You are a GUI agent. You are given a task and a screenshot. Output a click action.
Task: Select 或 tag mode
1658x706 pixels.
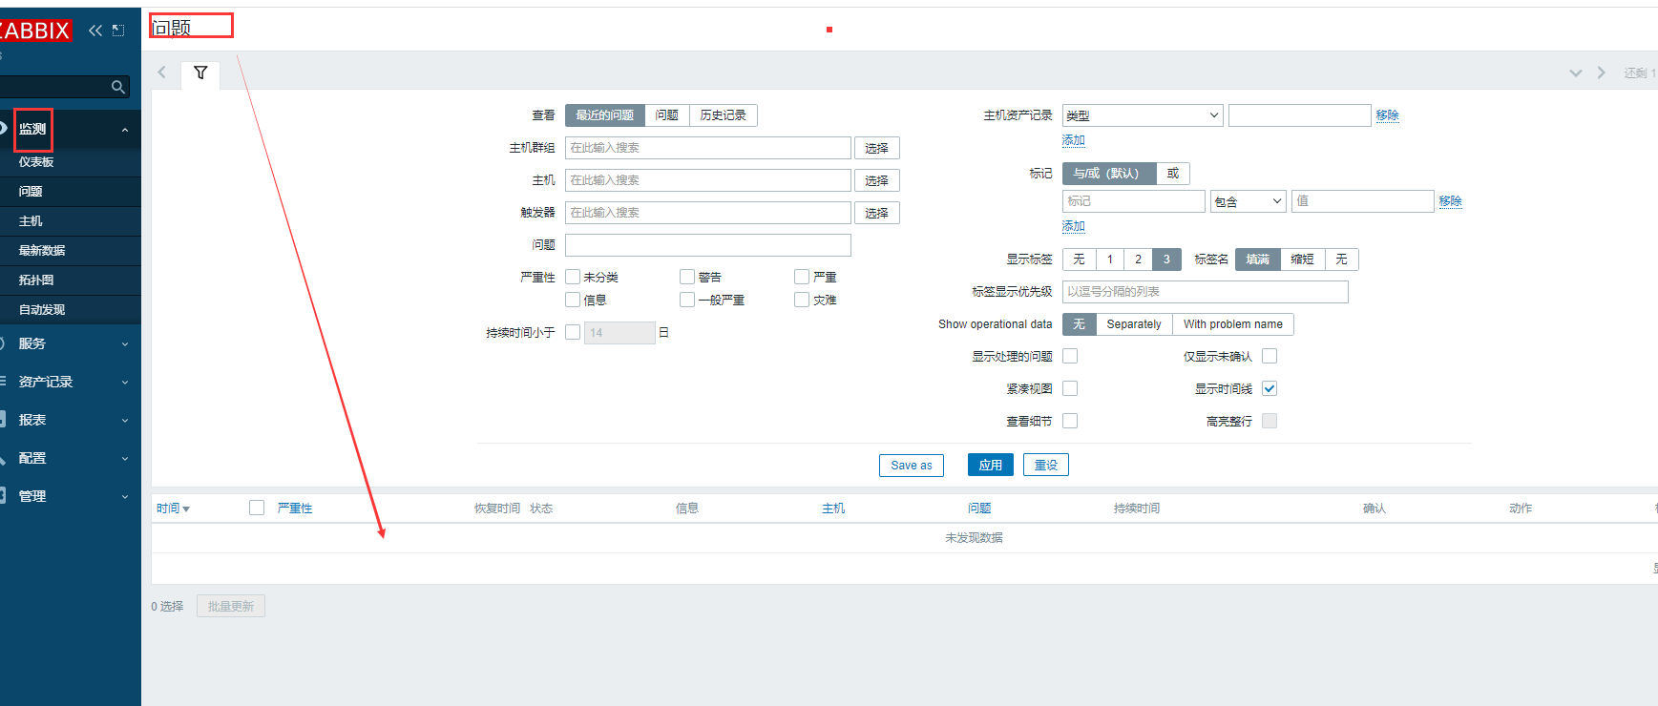pyautogui.click(x=1173, y=174)
